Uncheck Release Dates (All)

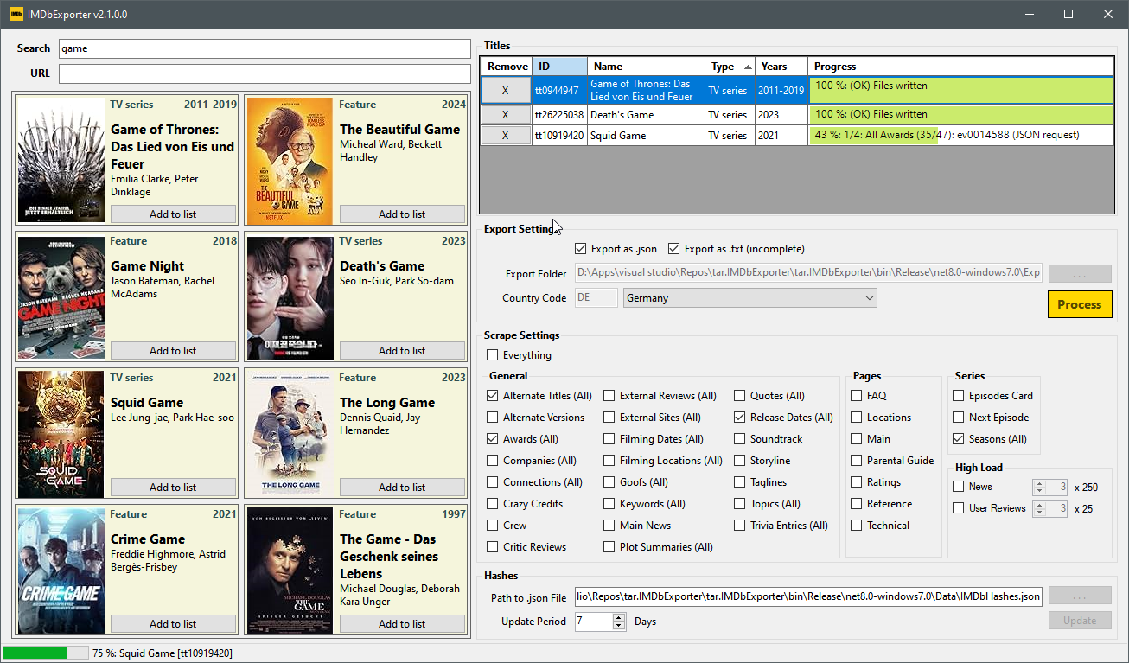739,418
